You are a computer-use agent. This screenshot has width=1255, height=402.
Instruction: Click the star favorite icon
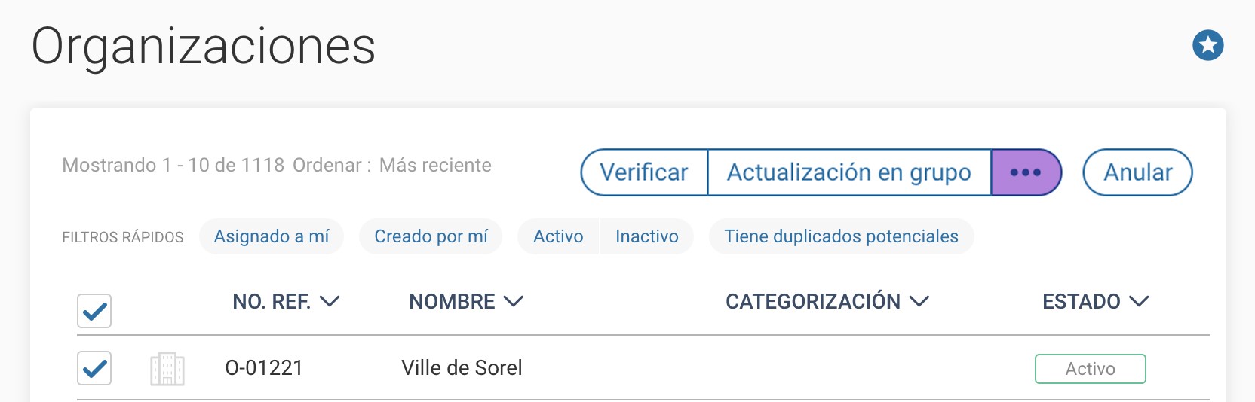point(1207,45)
